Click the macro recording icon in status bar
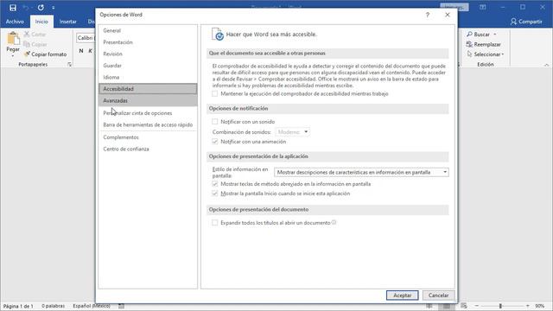Viewport: 553px width, 311px height. tap(121, 306)
